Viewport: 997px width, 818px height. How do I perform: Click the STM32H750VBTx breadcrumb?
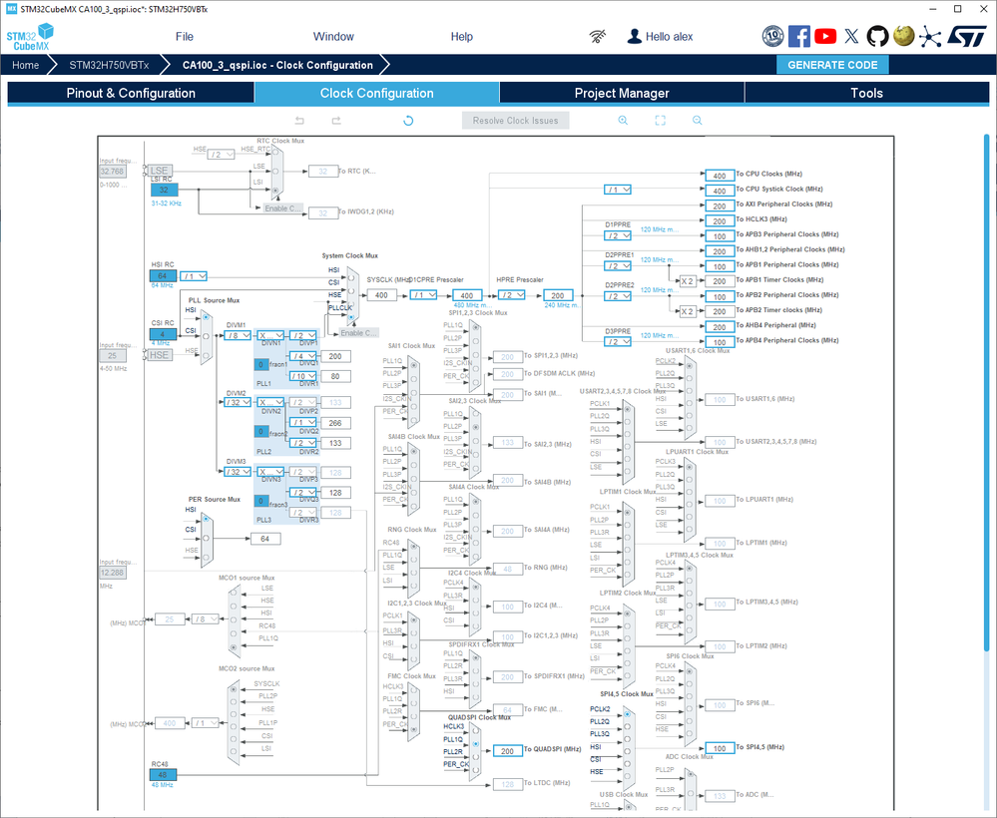pyautogui.click(x=109, y=65)
